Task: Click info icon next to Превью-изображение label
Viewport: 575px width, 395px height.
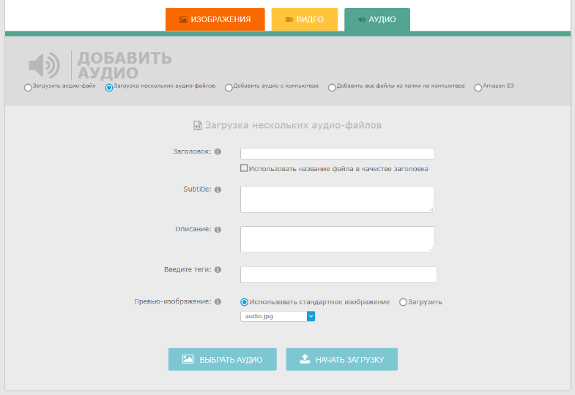Action: 218,301
